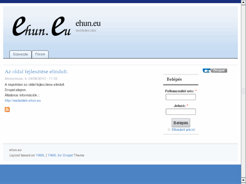Click the scrollbar up arrow at top
The image size is (246, 184).
(244, 2)
